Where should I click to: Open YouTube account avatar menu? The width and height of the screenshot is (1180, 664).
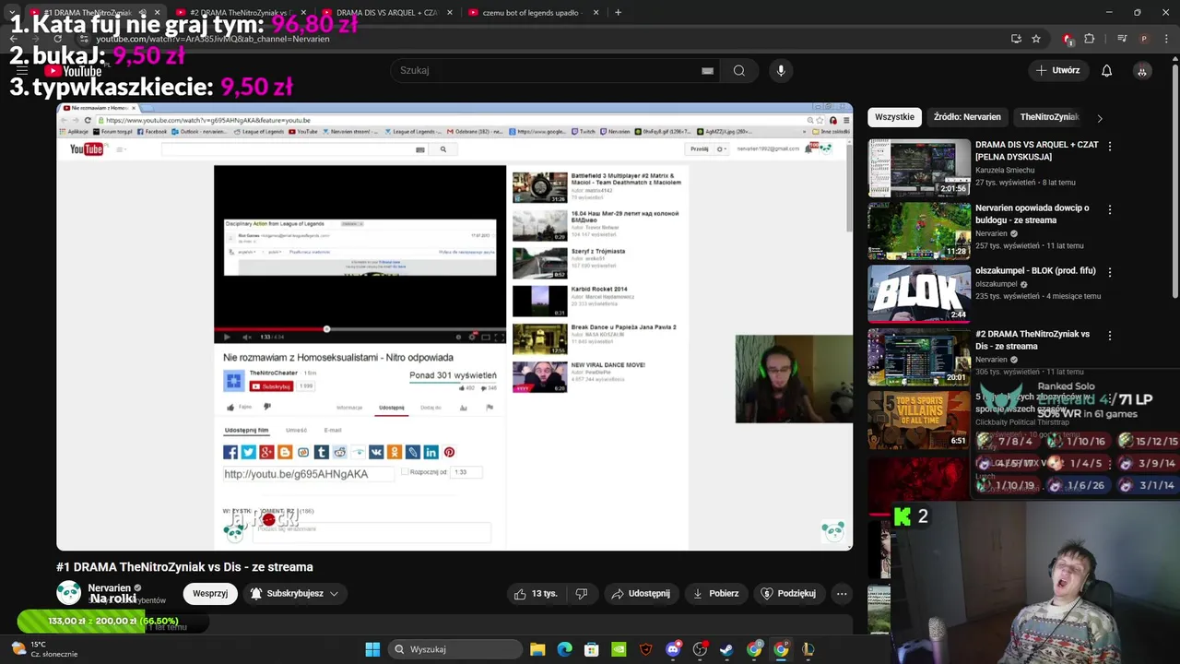[1142, 71]
